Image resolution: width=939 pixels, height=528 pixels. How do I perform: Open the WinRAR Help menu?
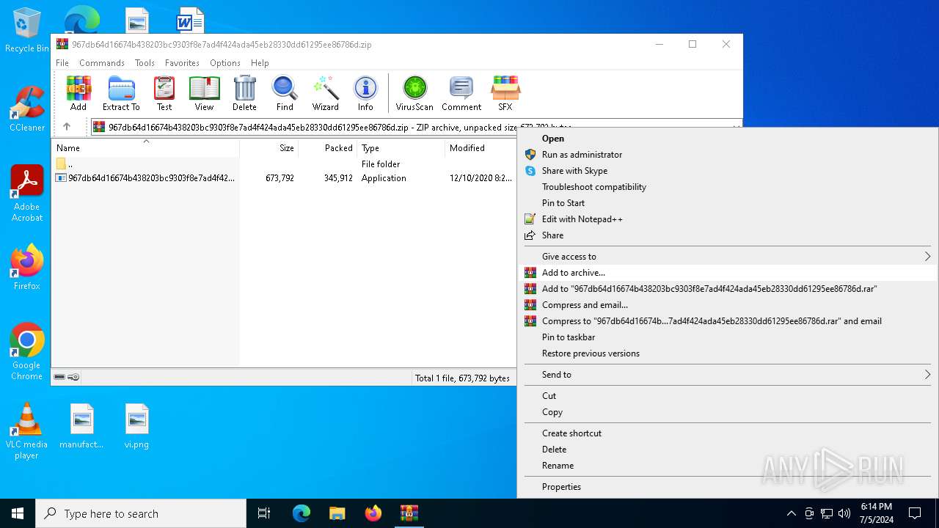pyautogui.click(x=260, y=63)
